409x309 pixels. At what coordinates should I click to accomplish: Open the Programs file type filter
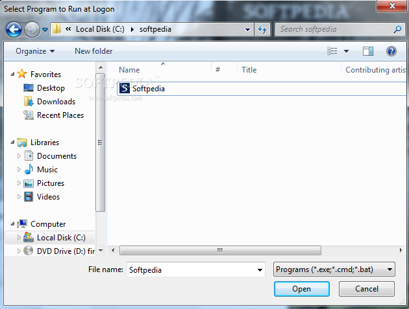coord(334,269)
